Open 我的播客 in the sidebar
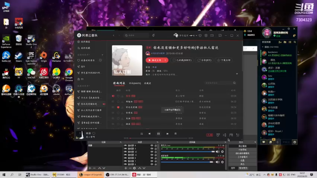The width and height of the screenshot is (317, 178). click(x=84, y=42)
